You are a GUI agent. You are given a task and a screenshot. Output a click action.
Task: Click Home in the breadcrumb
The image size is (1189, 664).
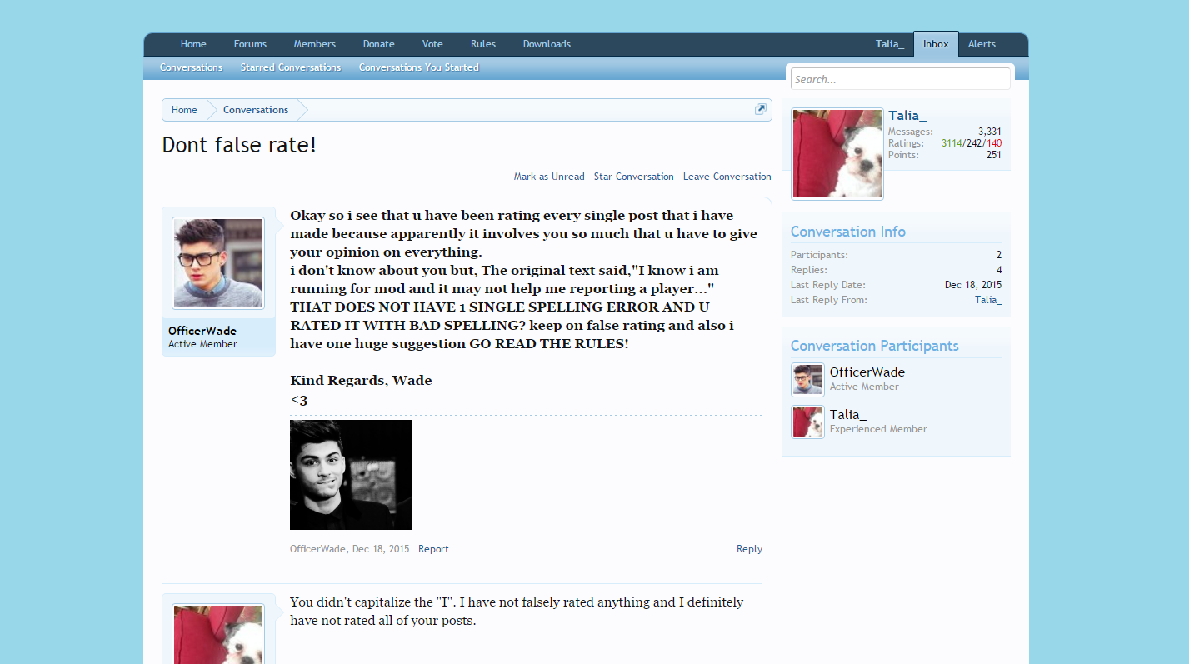coord(184,110)
